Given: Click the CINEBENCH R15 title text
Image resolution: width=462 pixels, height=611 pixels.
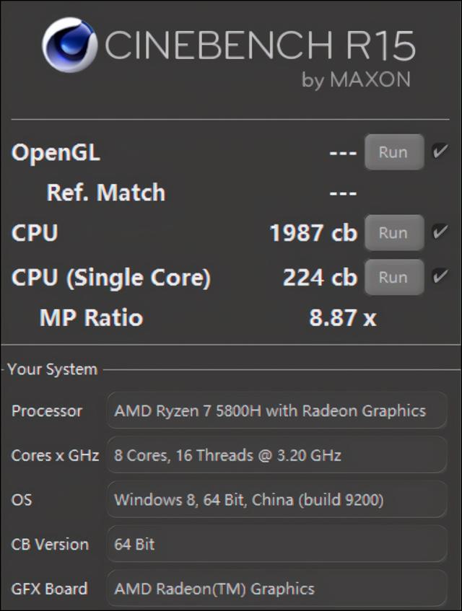Looking at the screenshot, I should tap(260, 46).
